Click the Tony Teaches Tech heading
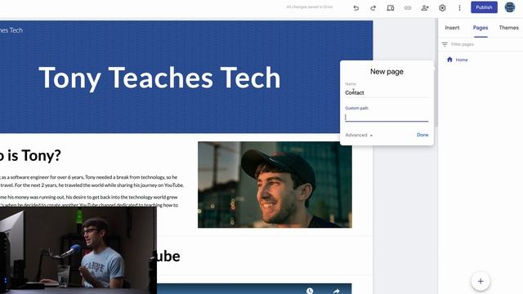 pos(159,78)
